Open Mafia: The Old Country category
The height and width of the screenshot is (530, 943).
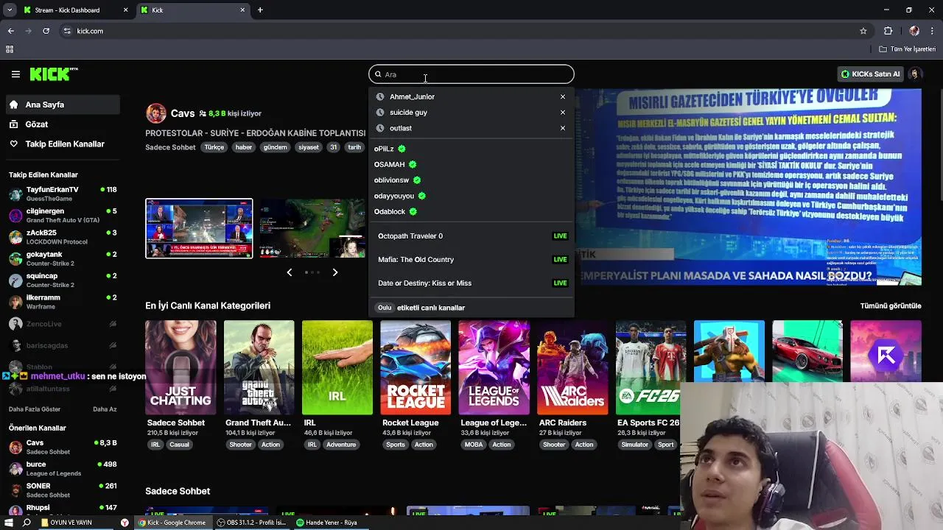point(471,260)
